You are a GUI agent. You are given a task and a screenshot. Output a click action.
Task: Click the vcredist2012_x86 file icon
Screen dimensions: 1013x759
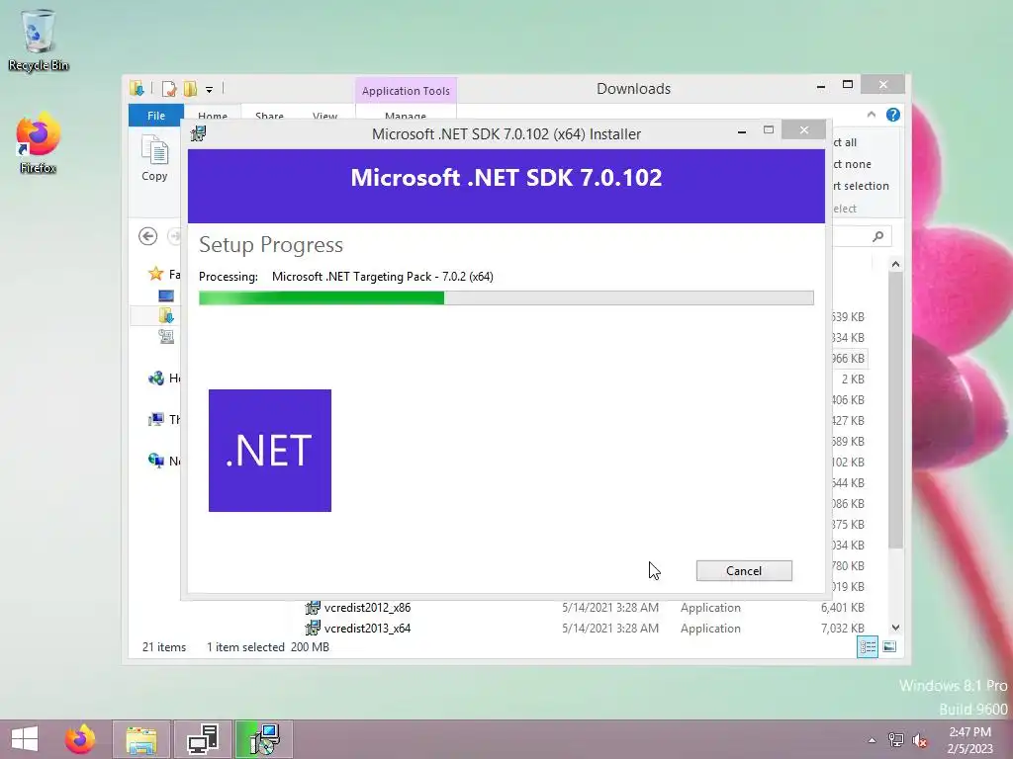click(x=313, y=608)
